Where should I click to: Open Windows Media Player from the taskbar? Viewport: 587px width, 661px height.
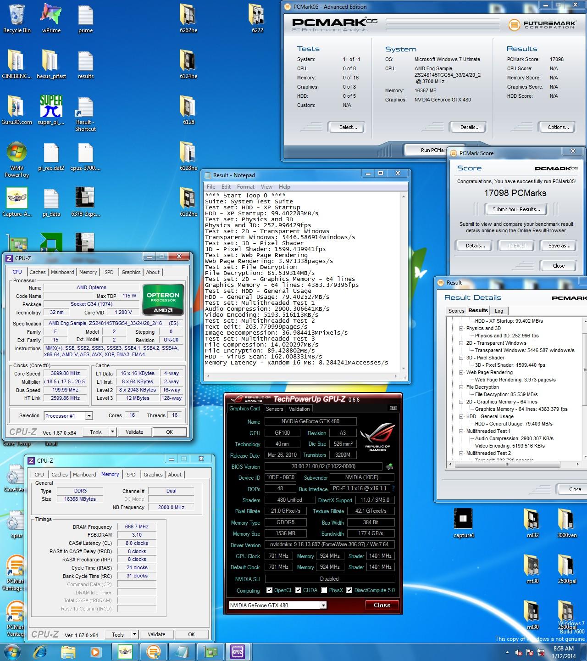[x=96, y=651]
